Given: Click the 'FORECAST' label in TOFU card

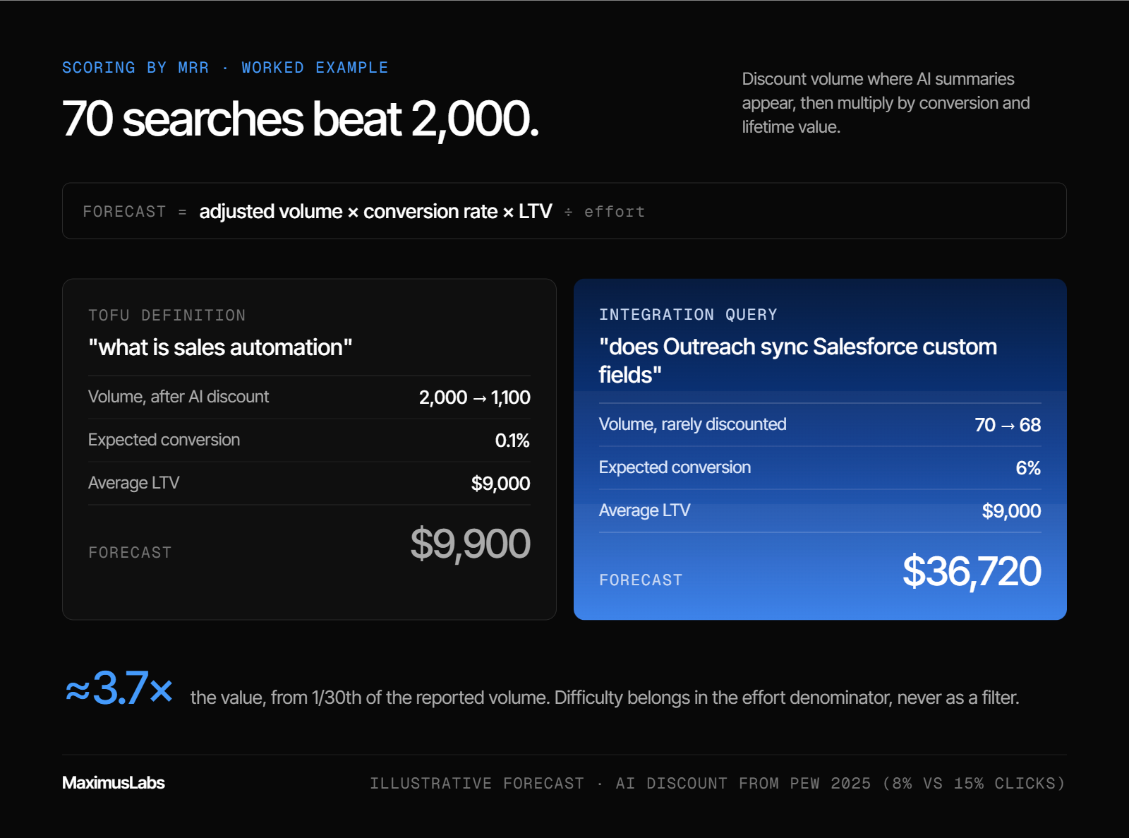Looking at the screenshot, I should (130, 553).
